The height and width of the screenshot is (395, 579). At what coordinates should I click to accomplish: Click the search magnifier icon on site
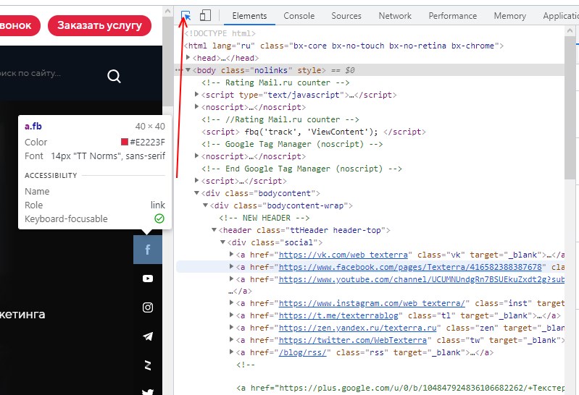(114, 76)
